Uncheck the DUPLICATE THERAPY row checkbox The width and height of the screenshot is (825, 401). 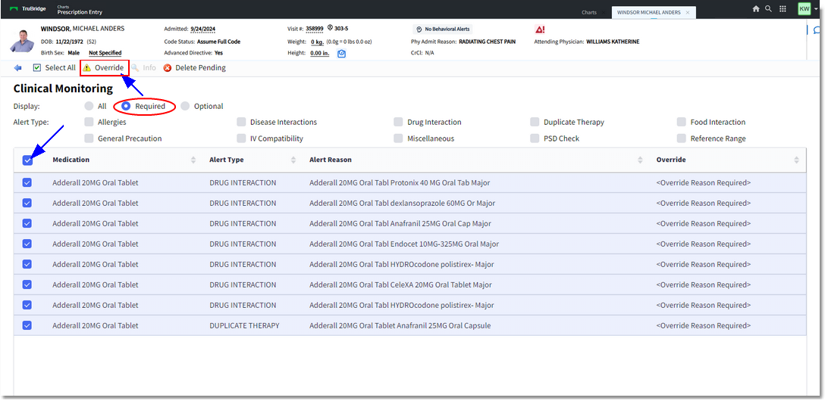click(27, 325)
